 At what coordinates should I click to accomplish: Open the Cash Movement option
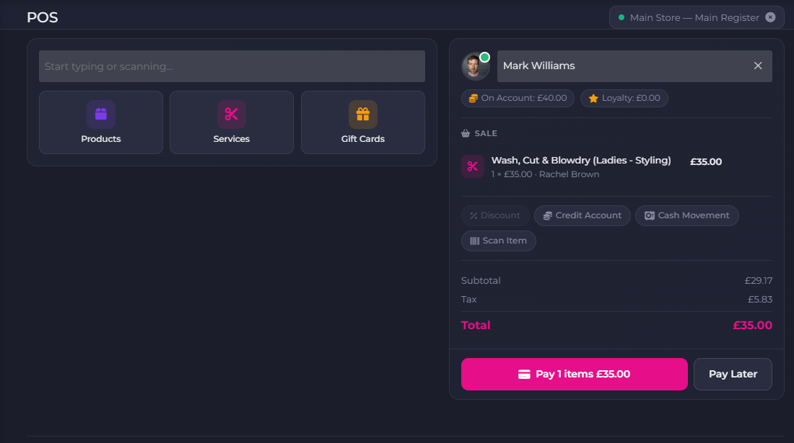click(x=686, y=215)
